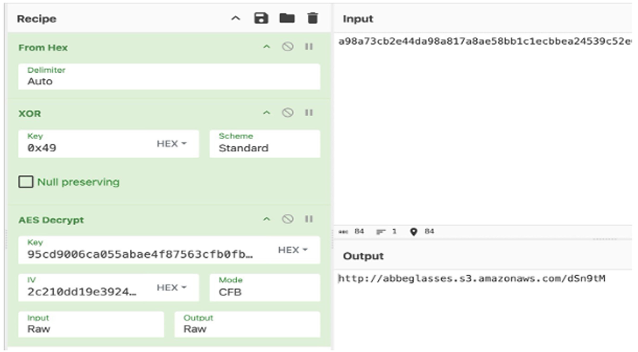Collapse the XOR operation
The width and height of the screenshot is (638, 352).
[x=266, y=113]
